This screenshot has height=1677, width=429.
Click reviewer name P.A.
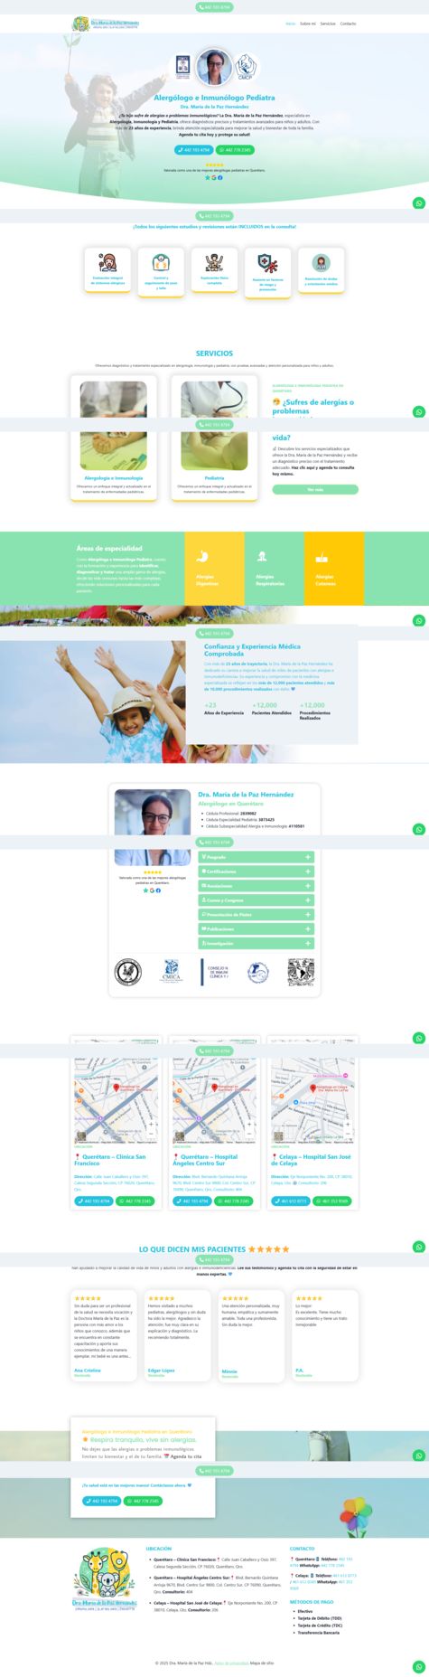click(x=299, y=1370)
